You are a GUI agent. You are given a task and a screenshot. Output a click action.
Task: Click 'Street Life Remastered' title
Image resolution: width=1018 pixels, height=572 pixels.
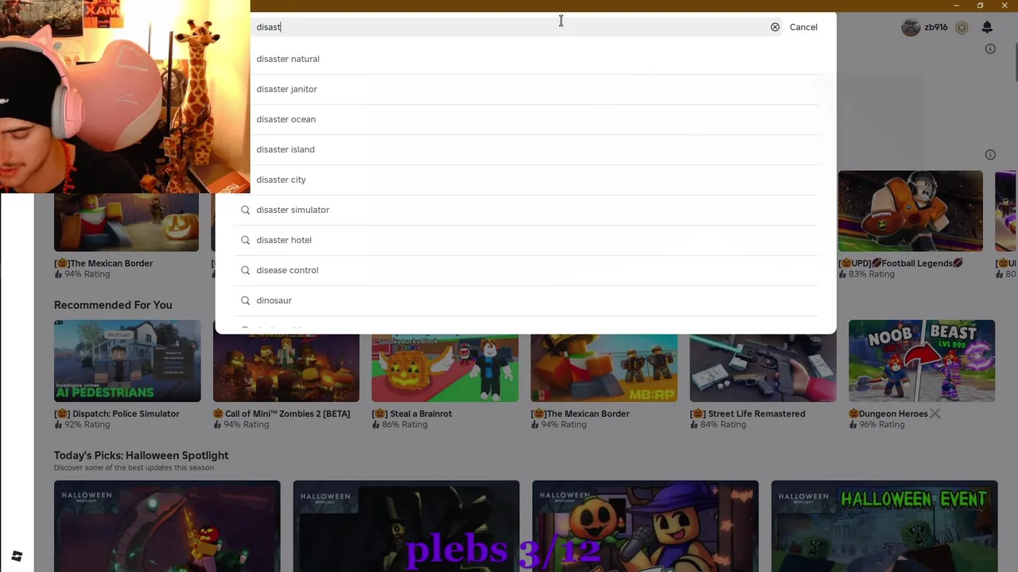pyautogui.click(x=748, y=414)
